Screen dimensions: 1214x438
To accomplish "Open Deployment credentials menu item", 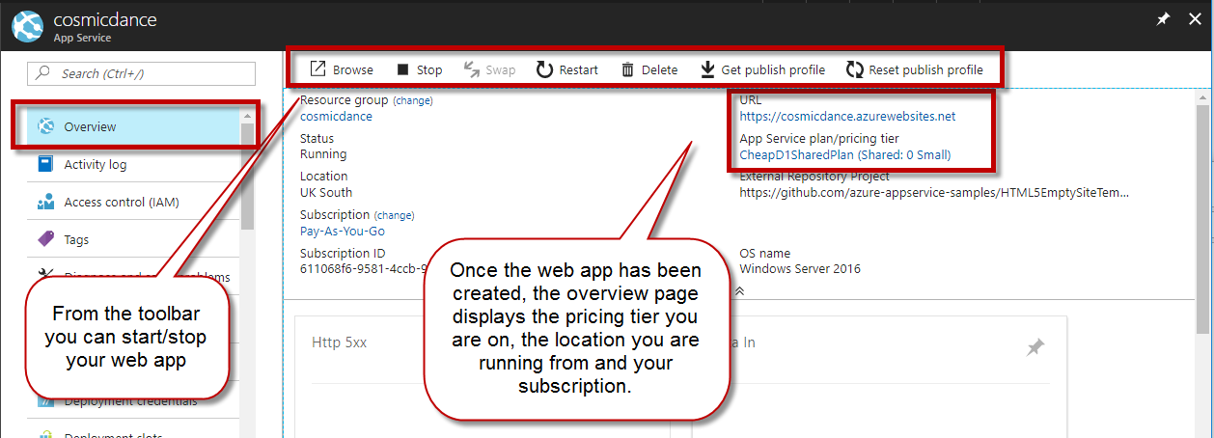I will tap(132, 401).
